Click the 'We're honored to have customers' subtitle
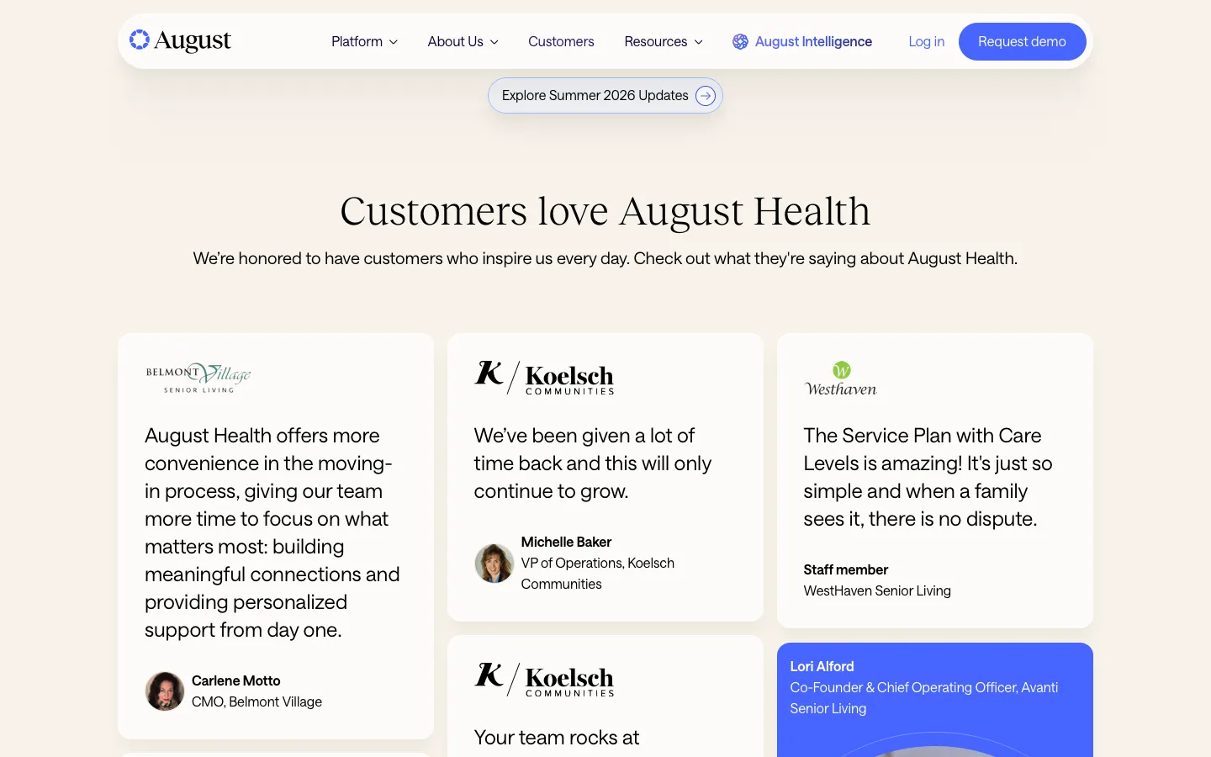1211x757 pixels. tap(605, 258)
